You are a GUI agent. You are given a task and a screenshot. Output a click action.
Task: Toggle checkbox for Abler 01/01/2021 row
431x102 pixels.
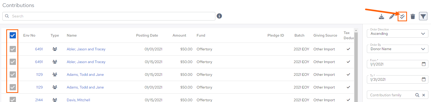click(x=13, y=49)
